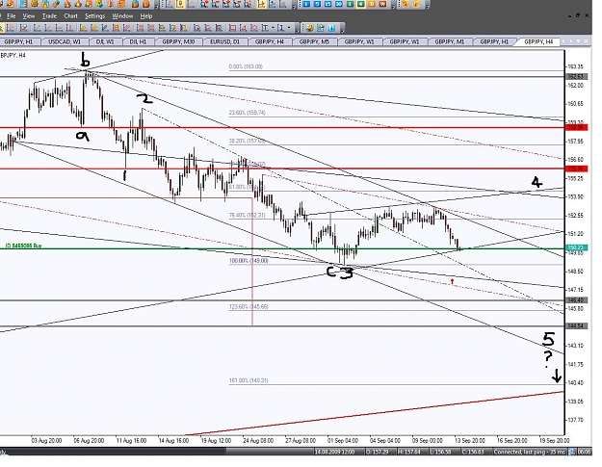602x467 pixels.
Task: Toggle the orange D daily timeframe button
Action: (x=372, y=4)
